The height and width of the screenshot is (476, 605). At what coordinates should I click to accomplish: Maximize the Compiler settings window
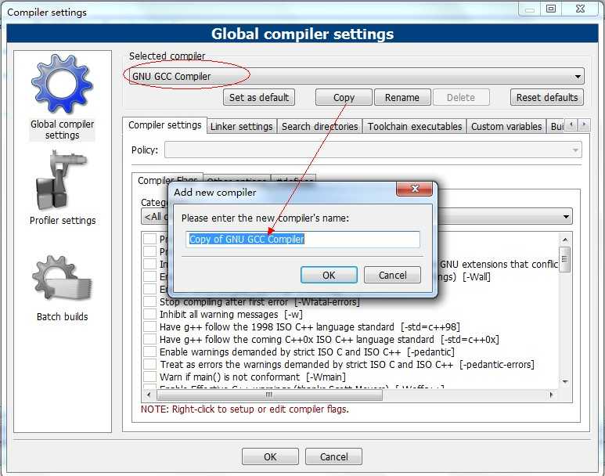551,9
